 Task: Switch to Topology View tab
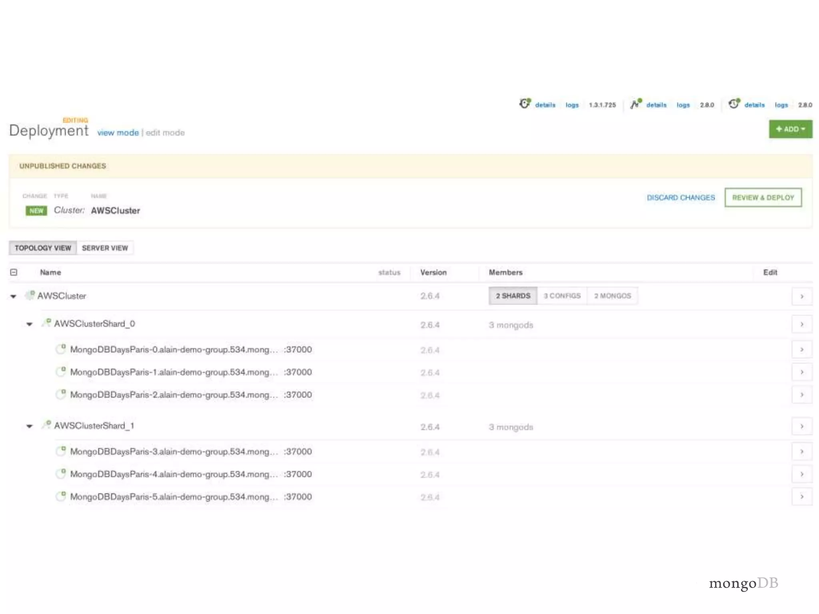pyautogui.click(x=43, y=248)
